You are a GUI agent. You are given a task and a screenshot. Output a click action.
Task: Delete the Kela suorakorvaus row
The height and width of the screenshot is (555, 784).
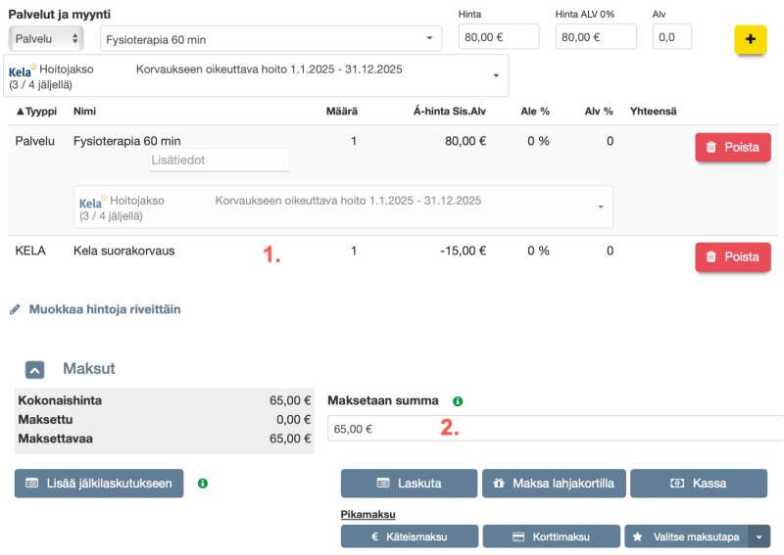click(732, 257)
